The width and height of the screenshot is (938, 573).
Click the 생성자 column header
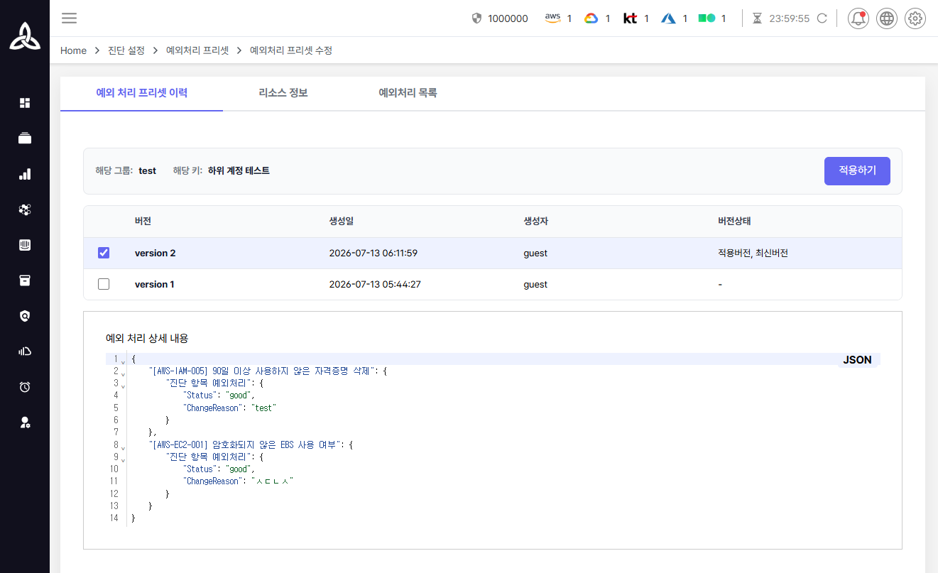tap(536, 221)
